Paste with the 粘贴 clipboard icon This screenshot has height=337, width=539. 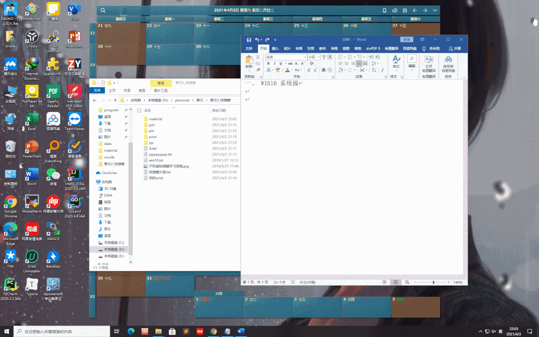pos(249,62)
